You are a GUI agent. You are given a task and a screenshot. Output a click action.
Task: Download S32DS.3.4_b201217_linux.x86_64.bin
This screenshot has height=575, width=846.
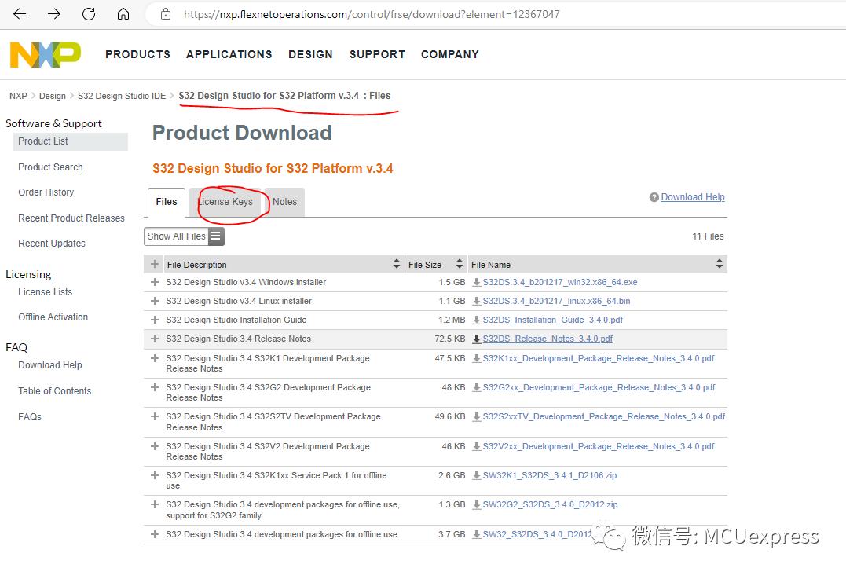(556, 302)
